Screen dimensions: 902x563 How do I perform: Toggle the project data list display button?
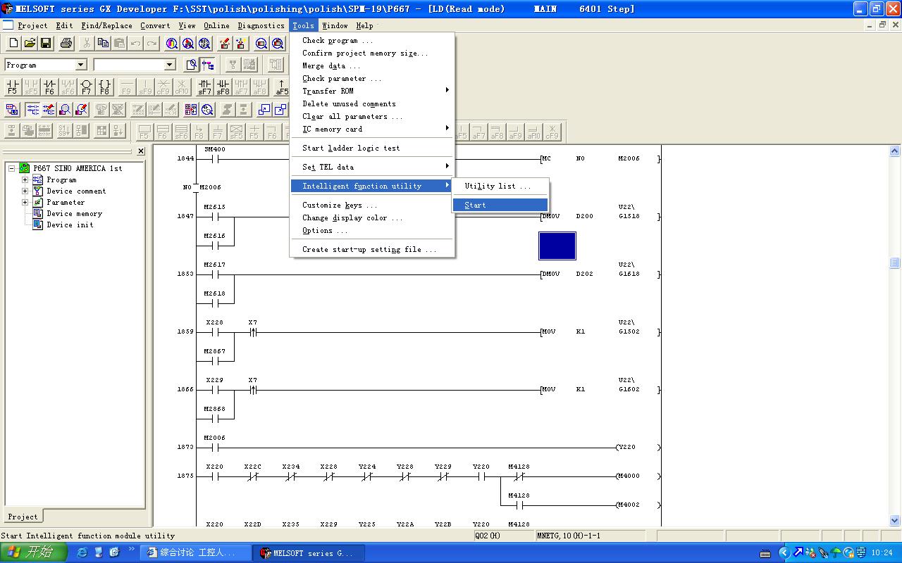pyautogui.click(x=208, y=65)
